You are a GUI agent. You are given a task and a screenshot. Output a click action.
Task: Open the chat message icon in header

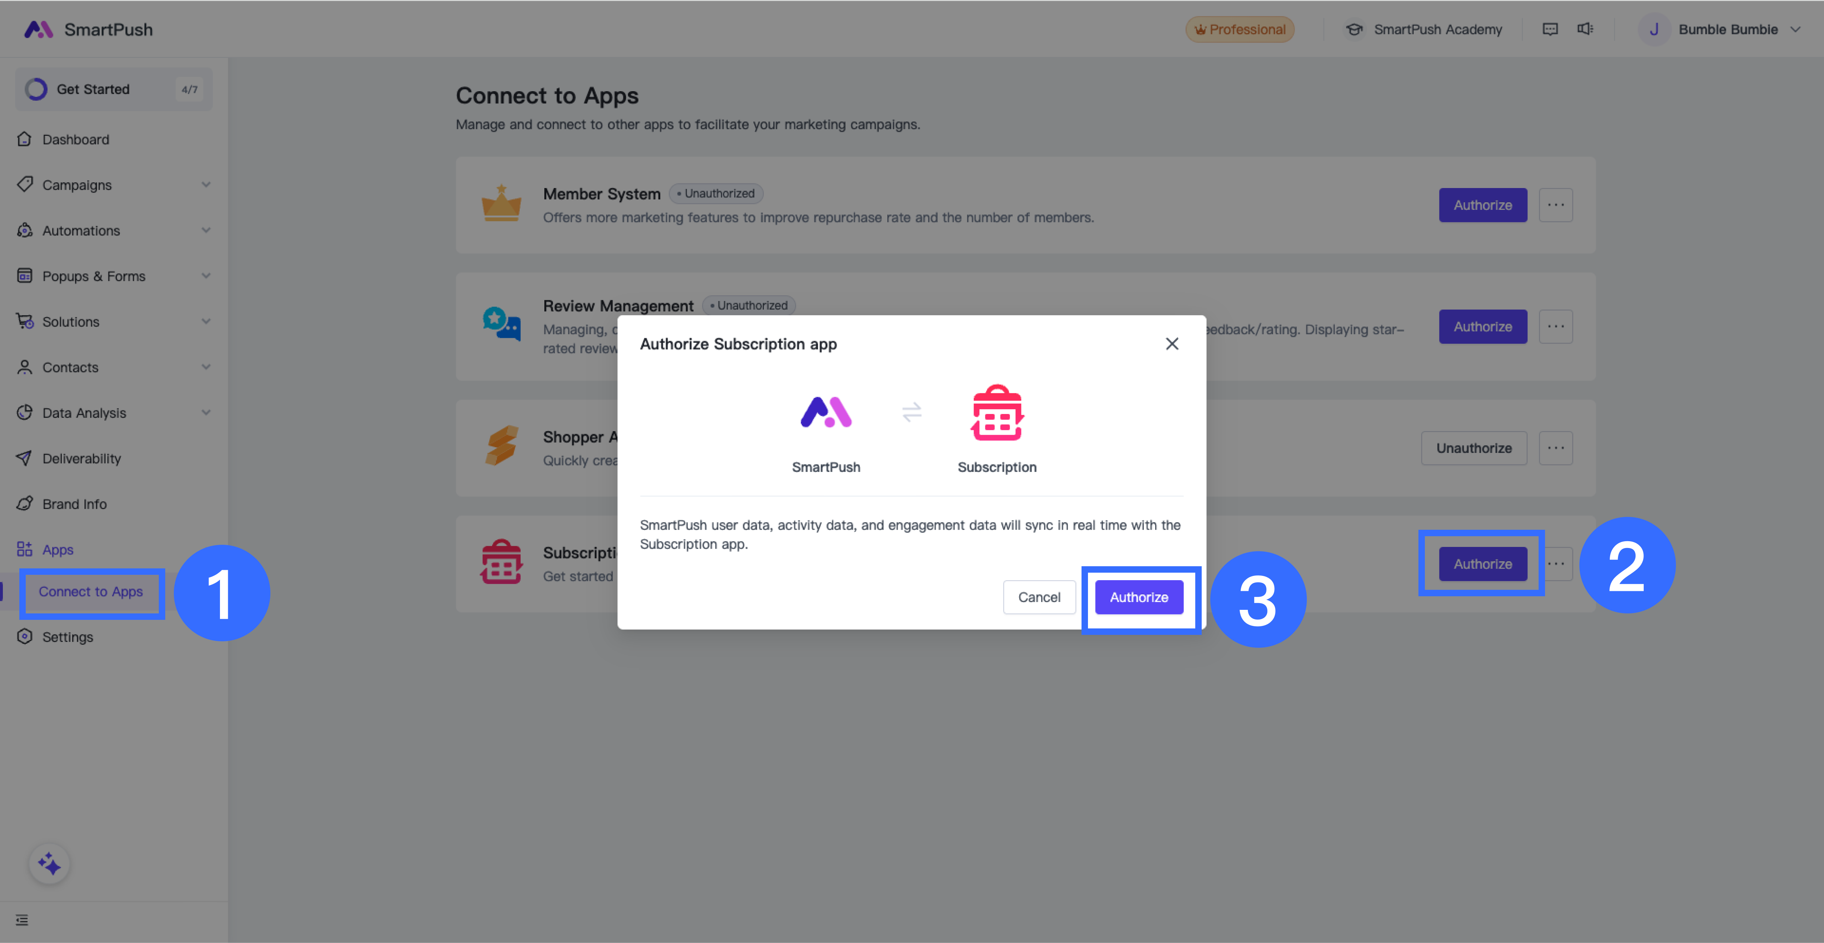point(1550,29)
